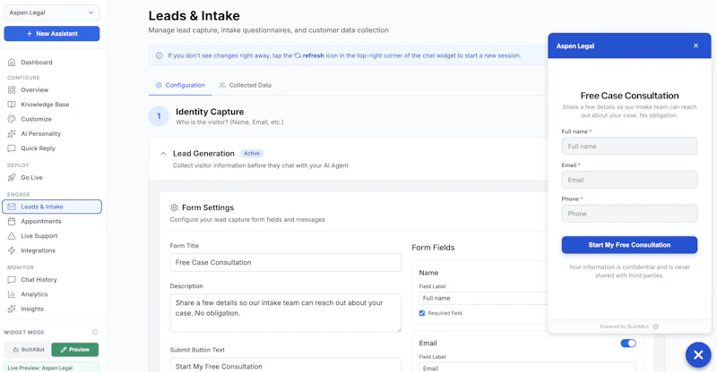
Task: Click the Appointments calendar icon
Action: 12,222
